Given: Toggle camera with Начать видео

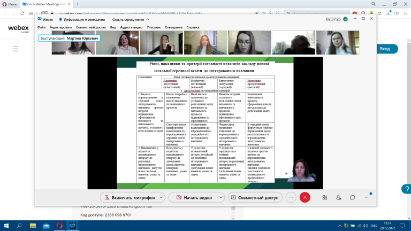Looking at the screenshot, I should click(x=194, y=197).
